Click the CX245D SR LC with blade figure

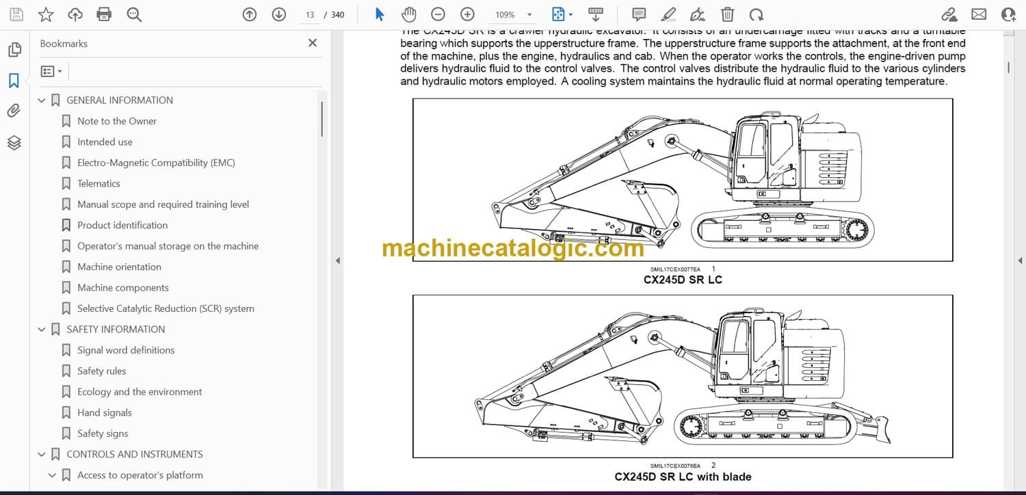(683, 376)
